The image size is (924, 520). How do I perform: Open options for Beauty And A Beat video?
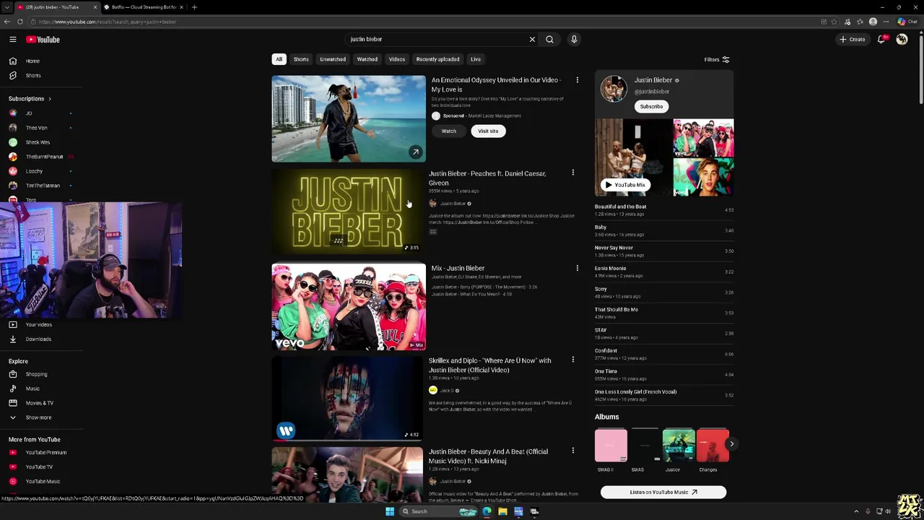click(572, 451)
